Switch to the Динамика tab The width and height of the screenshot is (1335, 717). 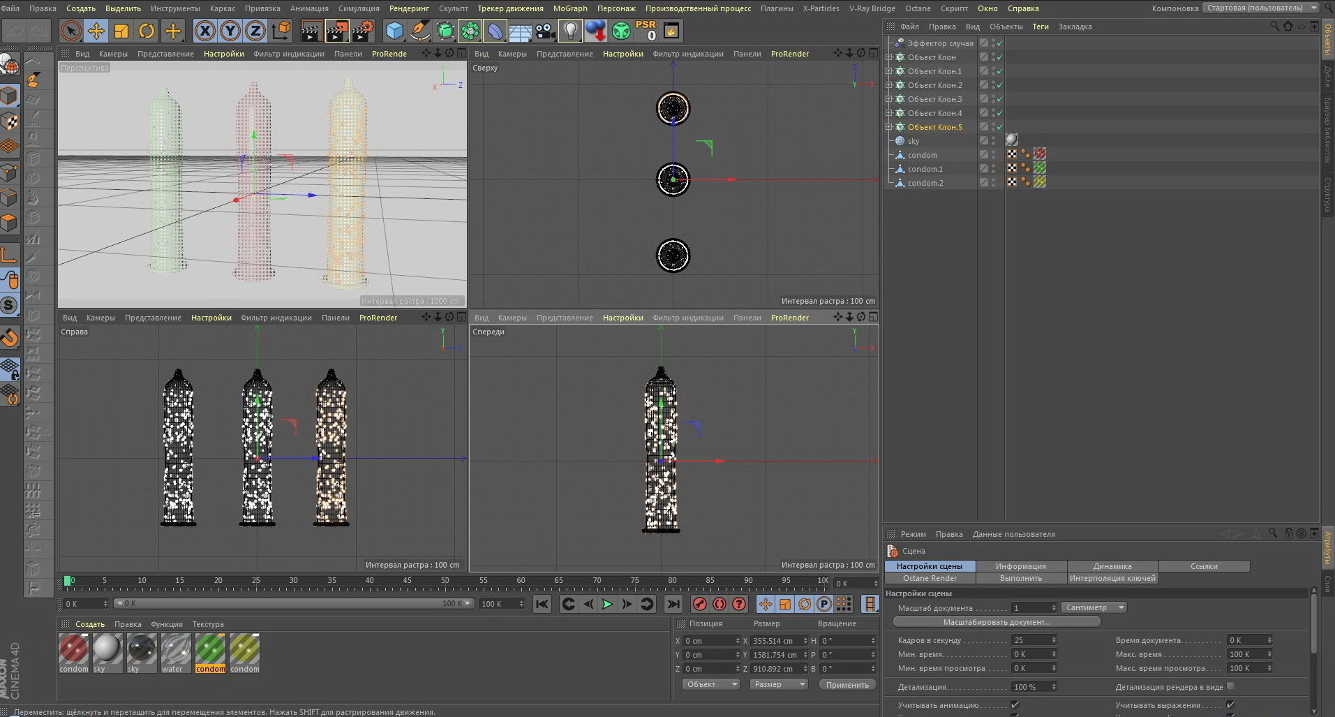[x=1112, y=566]
